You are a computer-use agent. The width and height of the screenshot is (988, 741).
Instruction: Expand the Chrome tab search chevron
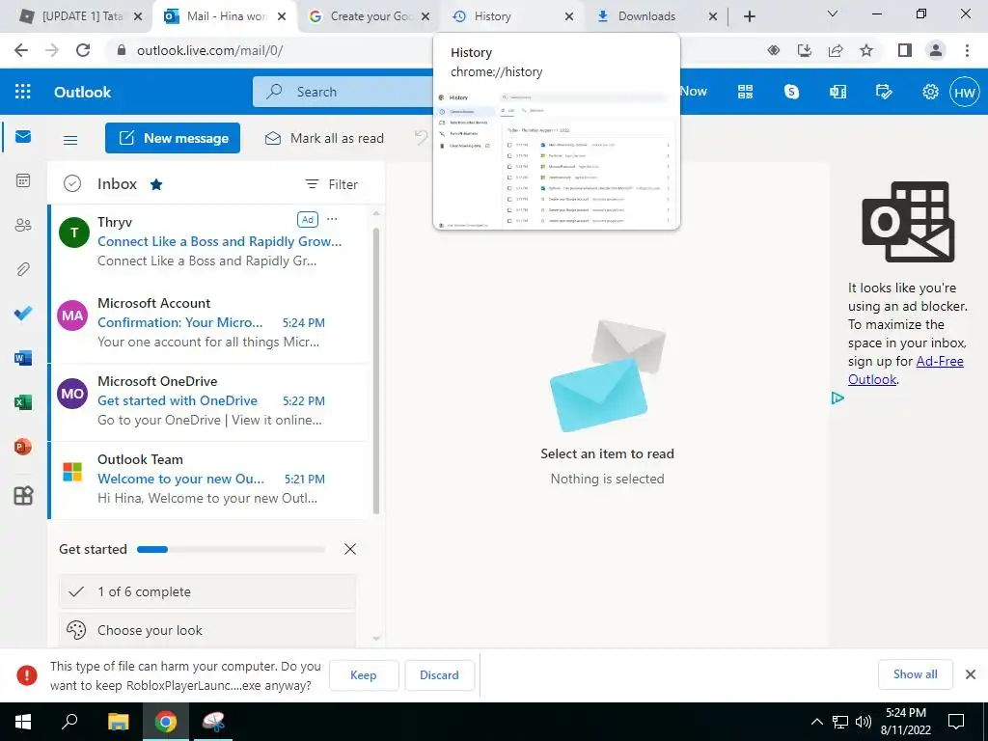[833, 14]
